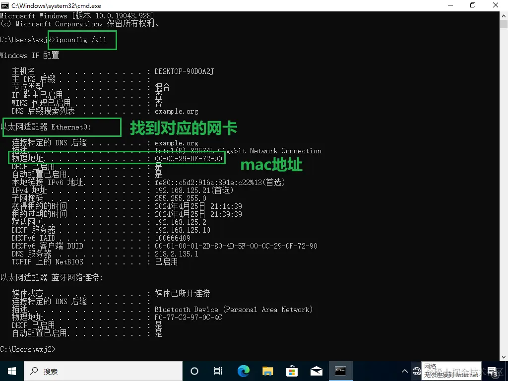Click the DHCPv6 IAID value 100666409

172,238
